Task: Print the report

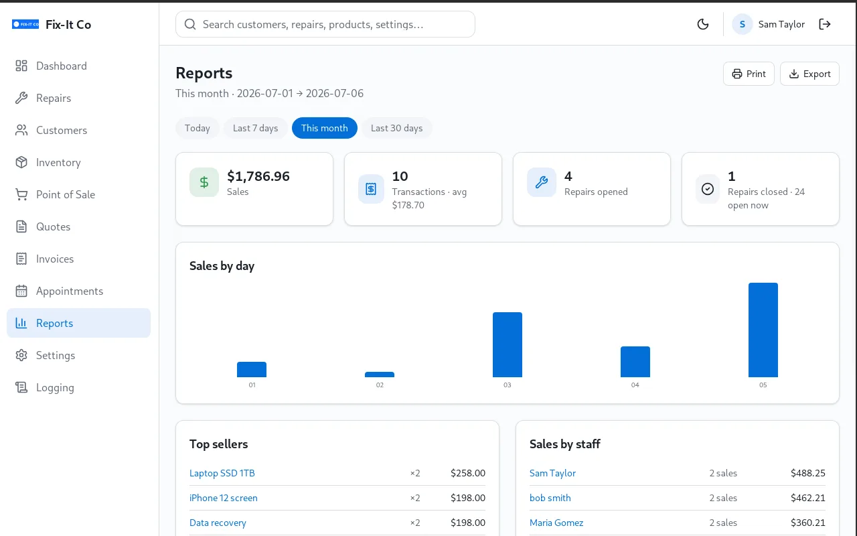Action: click(x=749, y=74)
